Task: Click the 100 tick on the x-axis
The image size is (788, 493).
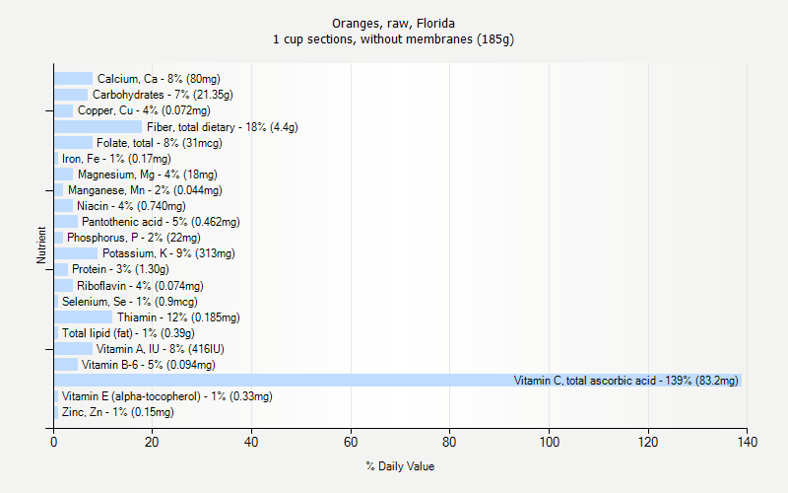Action: coord(549,443)
